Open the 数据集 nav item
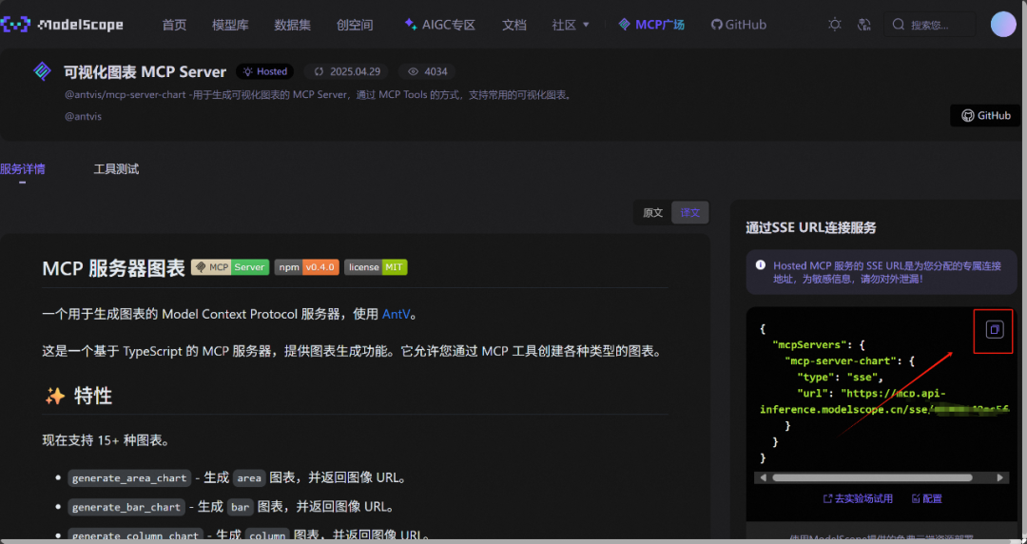1027x544 pixels. (x=293, y=25)
